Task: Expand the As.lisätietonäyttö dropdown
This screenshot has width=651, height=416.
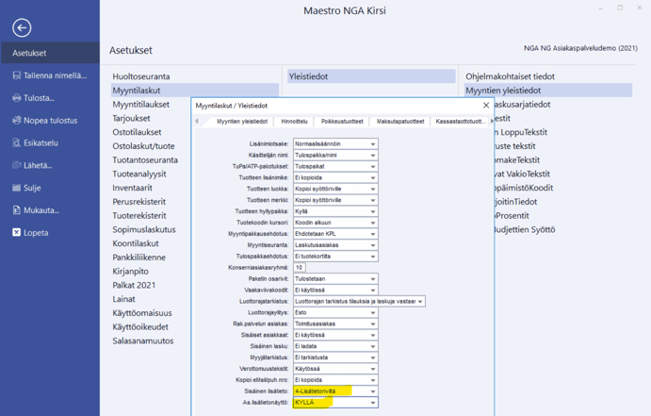Action: 373,403
